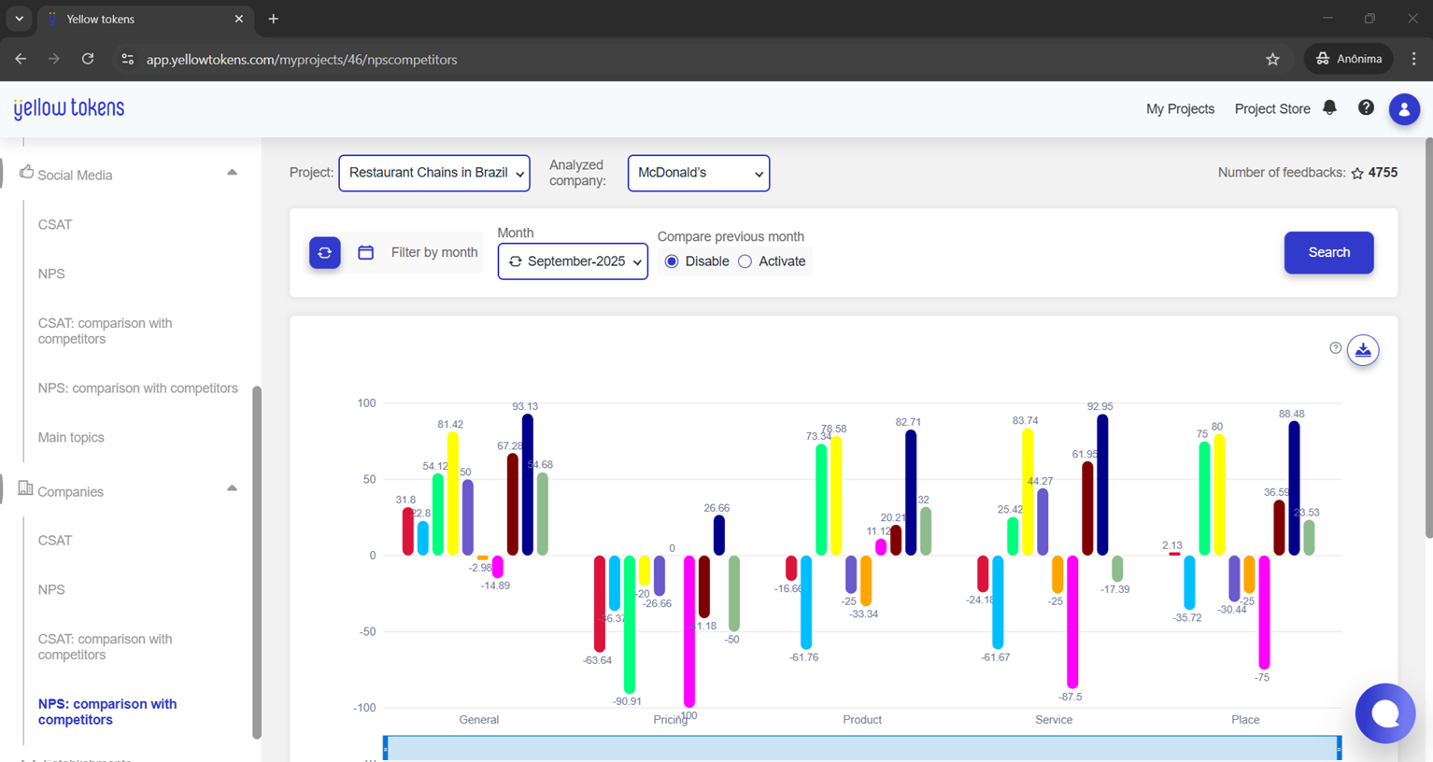Image resolution: width=1433 pixels, height=762 pixels.
Task: Open the Month September-2025 dropdown
Action: point(573,261)
